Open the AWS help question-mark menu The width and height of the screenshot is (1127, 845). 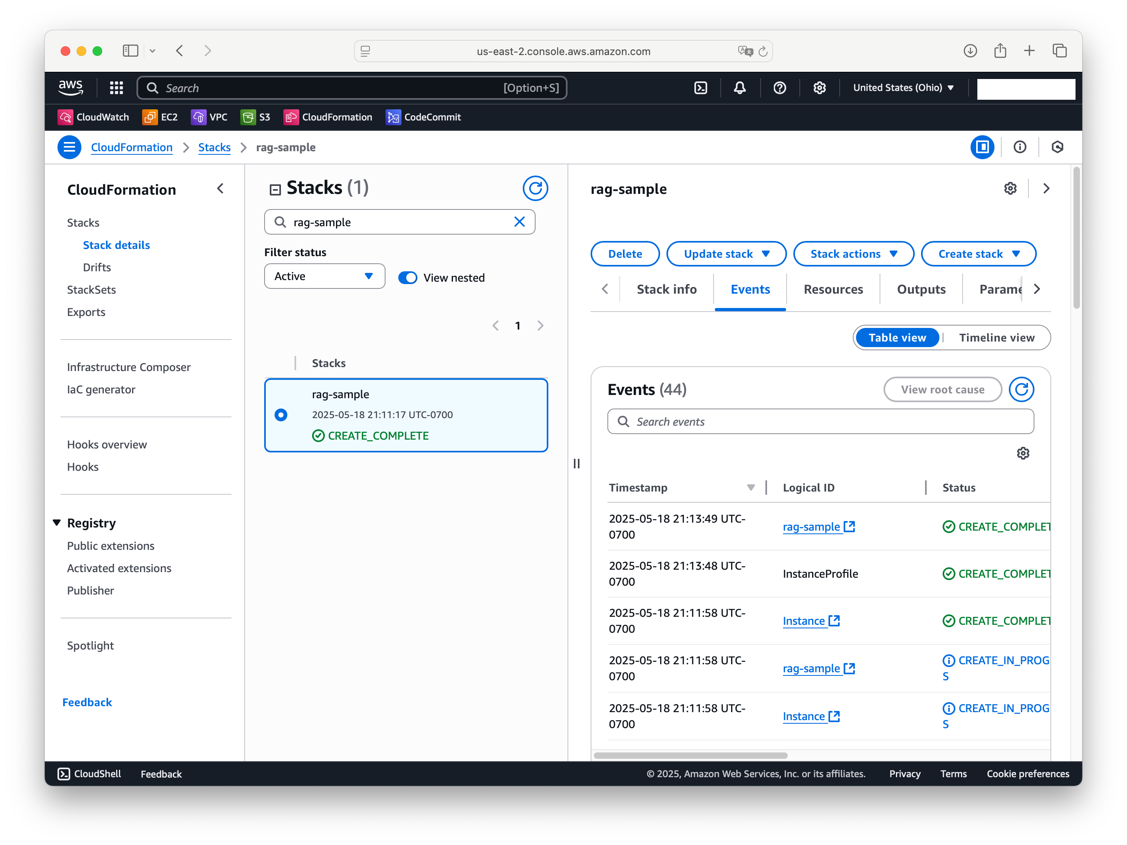pos(779,88)
